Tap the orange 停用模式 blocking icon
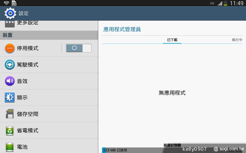246x153 pixels. tap(10, 48)
